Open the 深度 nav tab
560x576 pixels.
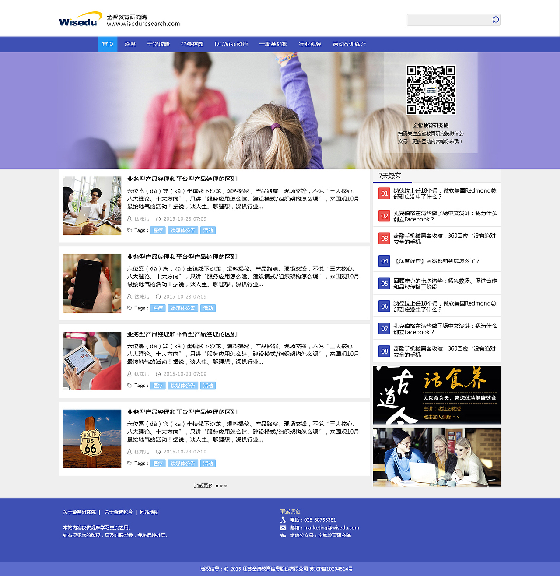pyautogui.click(x=130, y=44)
